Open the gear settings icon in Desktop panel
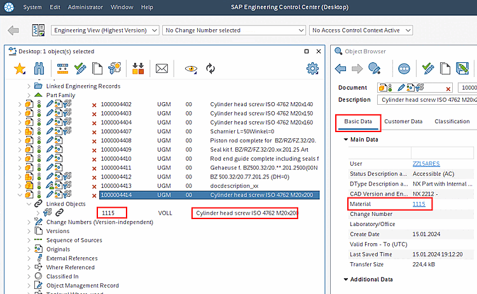The image size is (477, 294). [312, 69]
